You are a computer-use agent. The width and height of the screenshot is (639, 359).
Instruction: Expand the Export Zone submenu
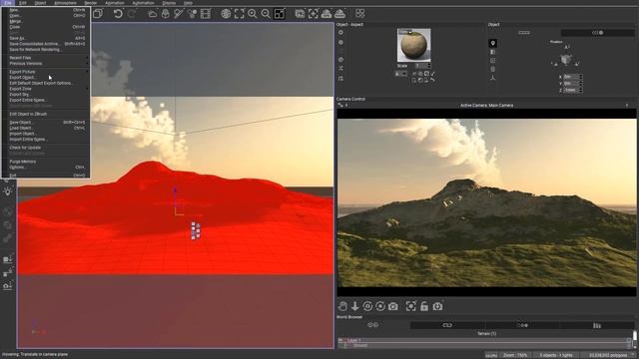pyautogui.click(x=46, y=89)
